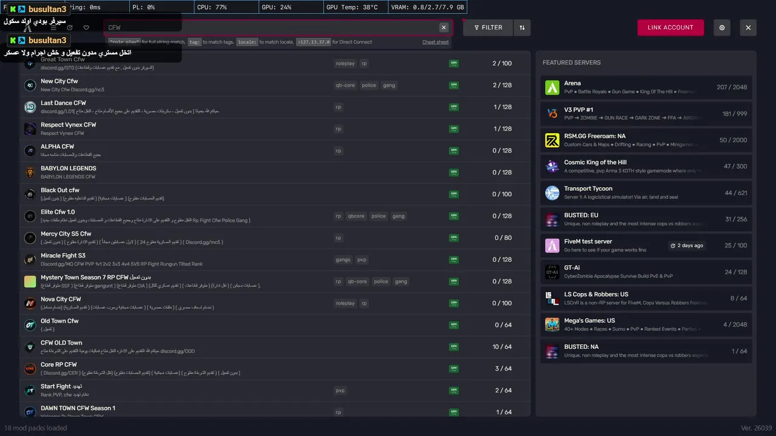Open the BUSTED: NA featured server
776x436 pixels.
click(x=646, y=351)
